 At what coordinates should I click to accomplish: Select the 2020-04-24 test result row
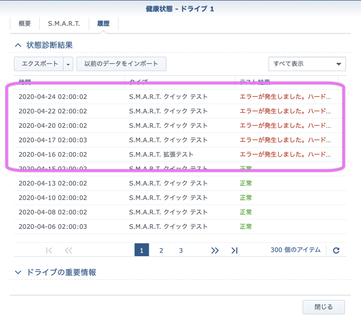point(176,96)
